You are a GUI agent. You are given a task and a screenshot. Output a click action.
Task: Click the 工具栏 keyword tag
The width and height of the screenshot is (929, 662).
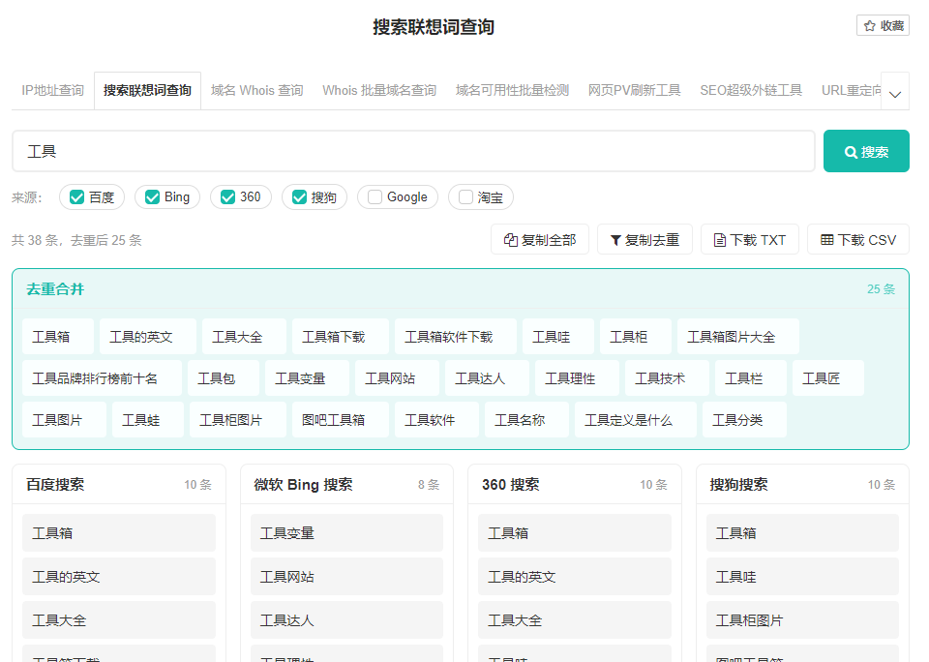click(x=751, y=378)
